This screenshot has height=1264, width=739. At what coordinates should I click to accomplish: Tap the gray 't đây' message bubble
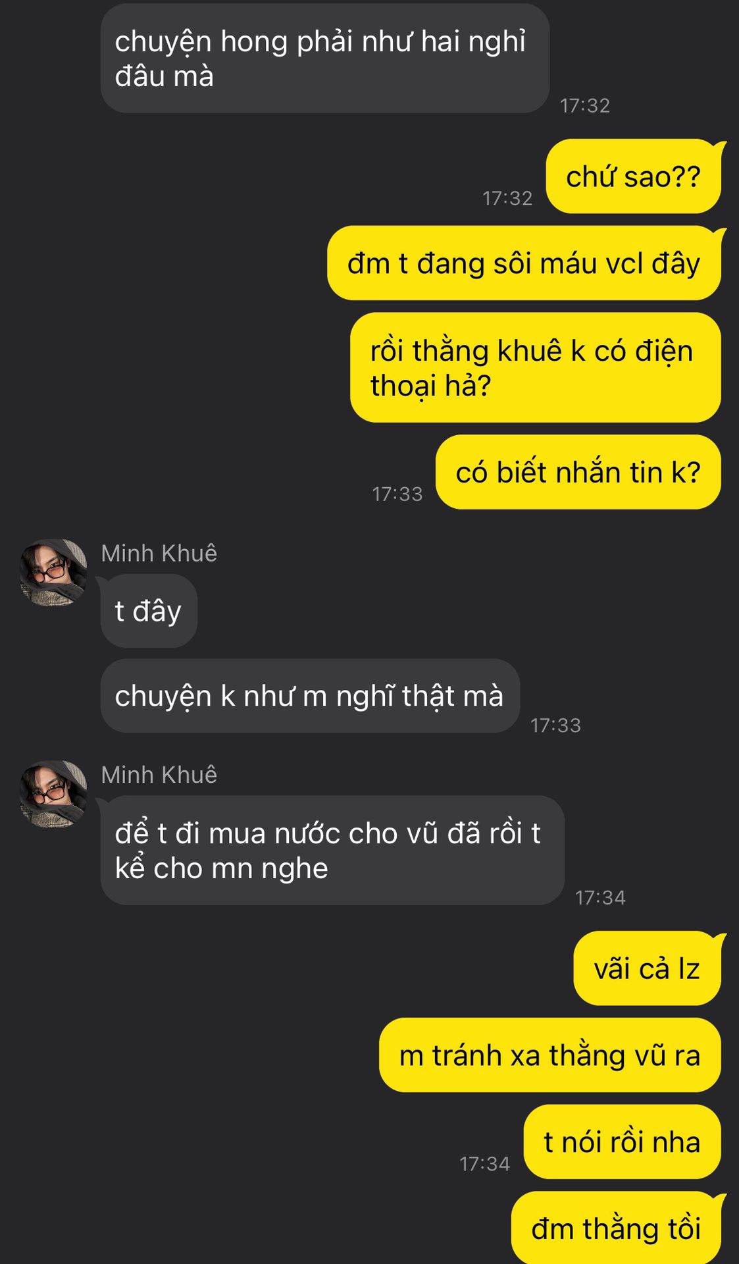[149, 611]
